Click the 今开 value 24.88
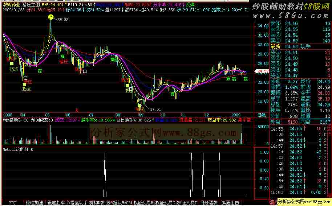Image resolution: width=332 pixels, height=206 pixels. point(324,93)
